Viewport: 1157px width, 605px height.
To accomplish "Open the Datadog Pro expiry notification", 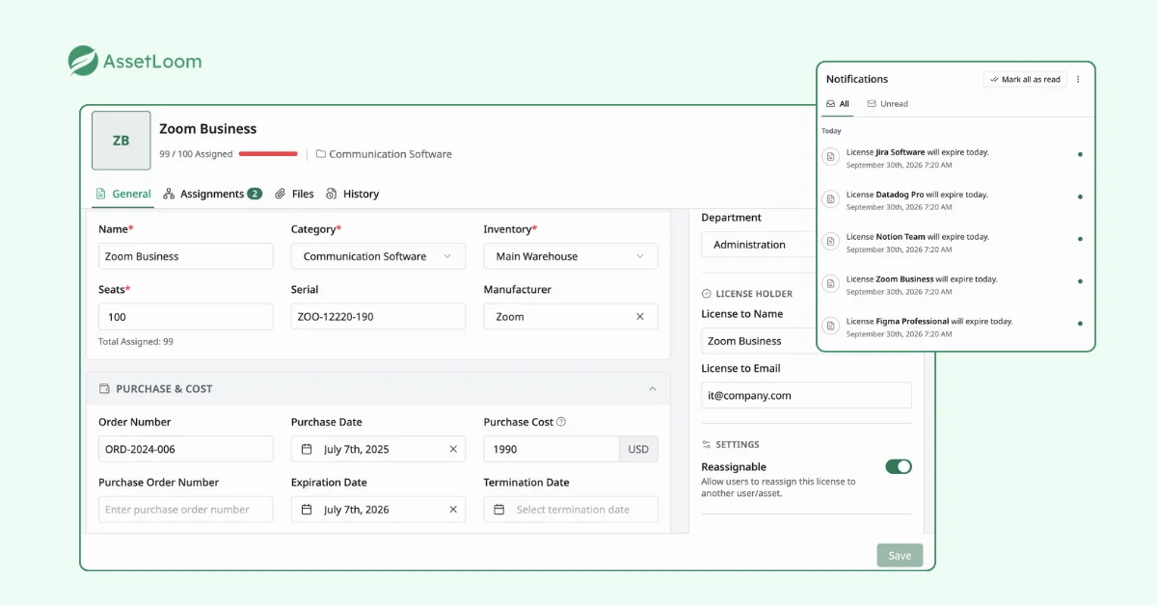I will point(955,199).
